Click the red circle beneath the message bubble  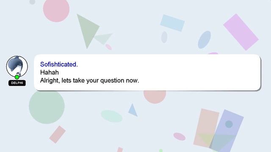tap(155, 97)
